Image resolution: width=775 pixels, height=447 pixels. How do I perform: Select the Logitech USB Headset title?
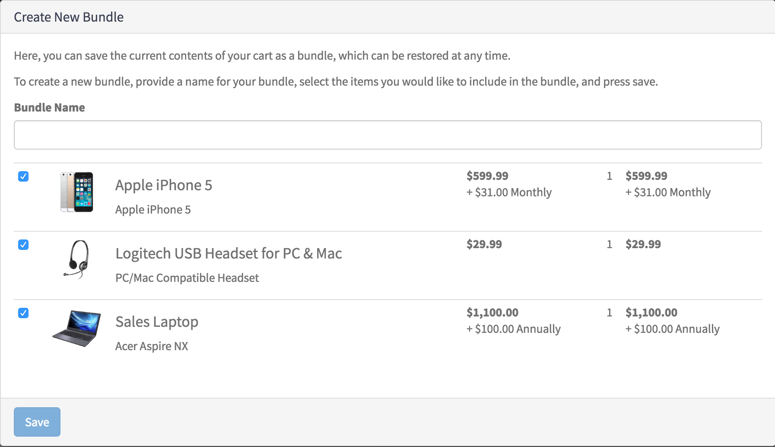click(229, 253)
